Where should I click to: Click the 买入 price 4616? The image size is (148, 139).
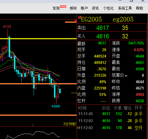coord(103,36)
